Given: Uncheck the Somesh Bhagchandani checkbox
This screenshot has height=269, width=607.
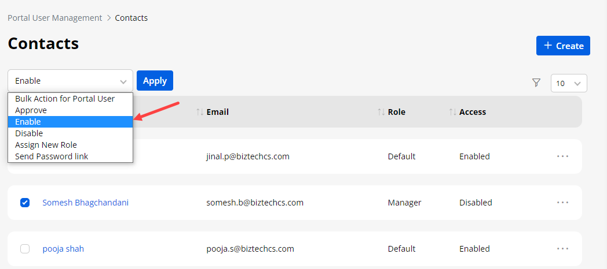Looking at the screenshot, I should pos(25,203).
